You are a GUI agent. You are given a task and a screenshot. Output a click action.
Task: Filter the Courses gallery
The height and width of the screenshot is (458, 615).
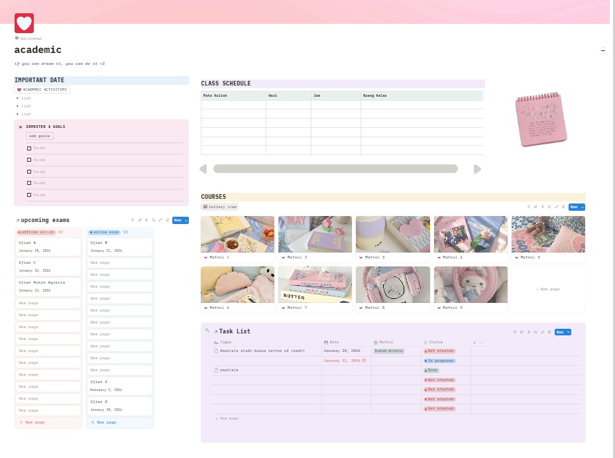pyautogui.click(x=529, y=207)
